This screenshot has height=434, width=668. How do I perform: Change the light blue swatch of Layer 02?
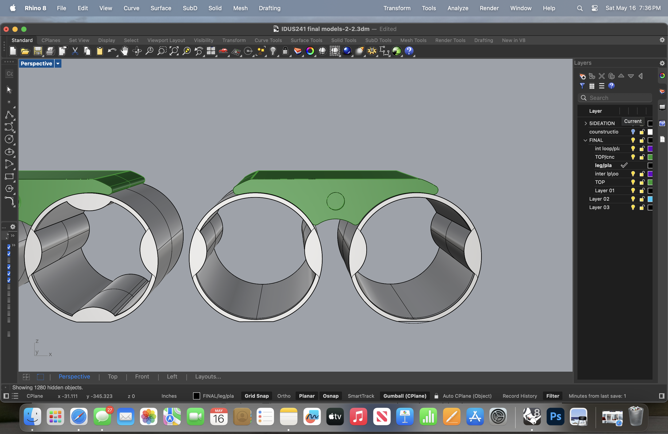tap(650, 199)
